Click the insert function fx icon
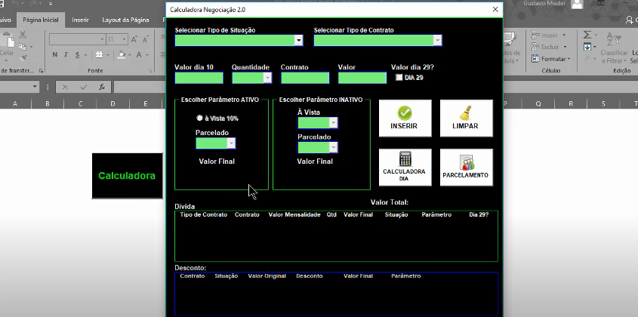Screen dimensions: 638x317 [x=100, y=87]
